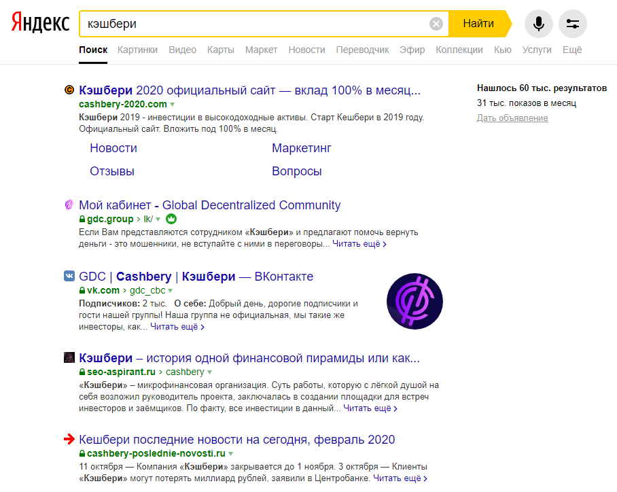Click the cashbery-2020.com green URL
This screenshot has height=492, width=617.
click(123, 104)
